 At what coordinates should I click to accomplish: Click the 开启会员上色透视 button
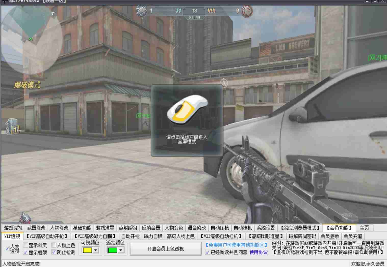tap(165, 249)
